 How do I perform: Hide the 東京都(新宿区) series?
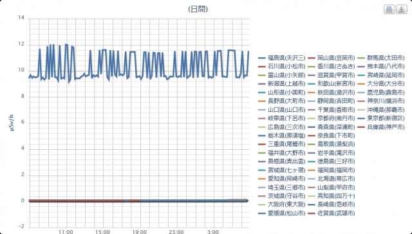(381, 118)
